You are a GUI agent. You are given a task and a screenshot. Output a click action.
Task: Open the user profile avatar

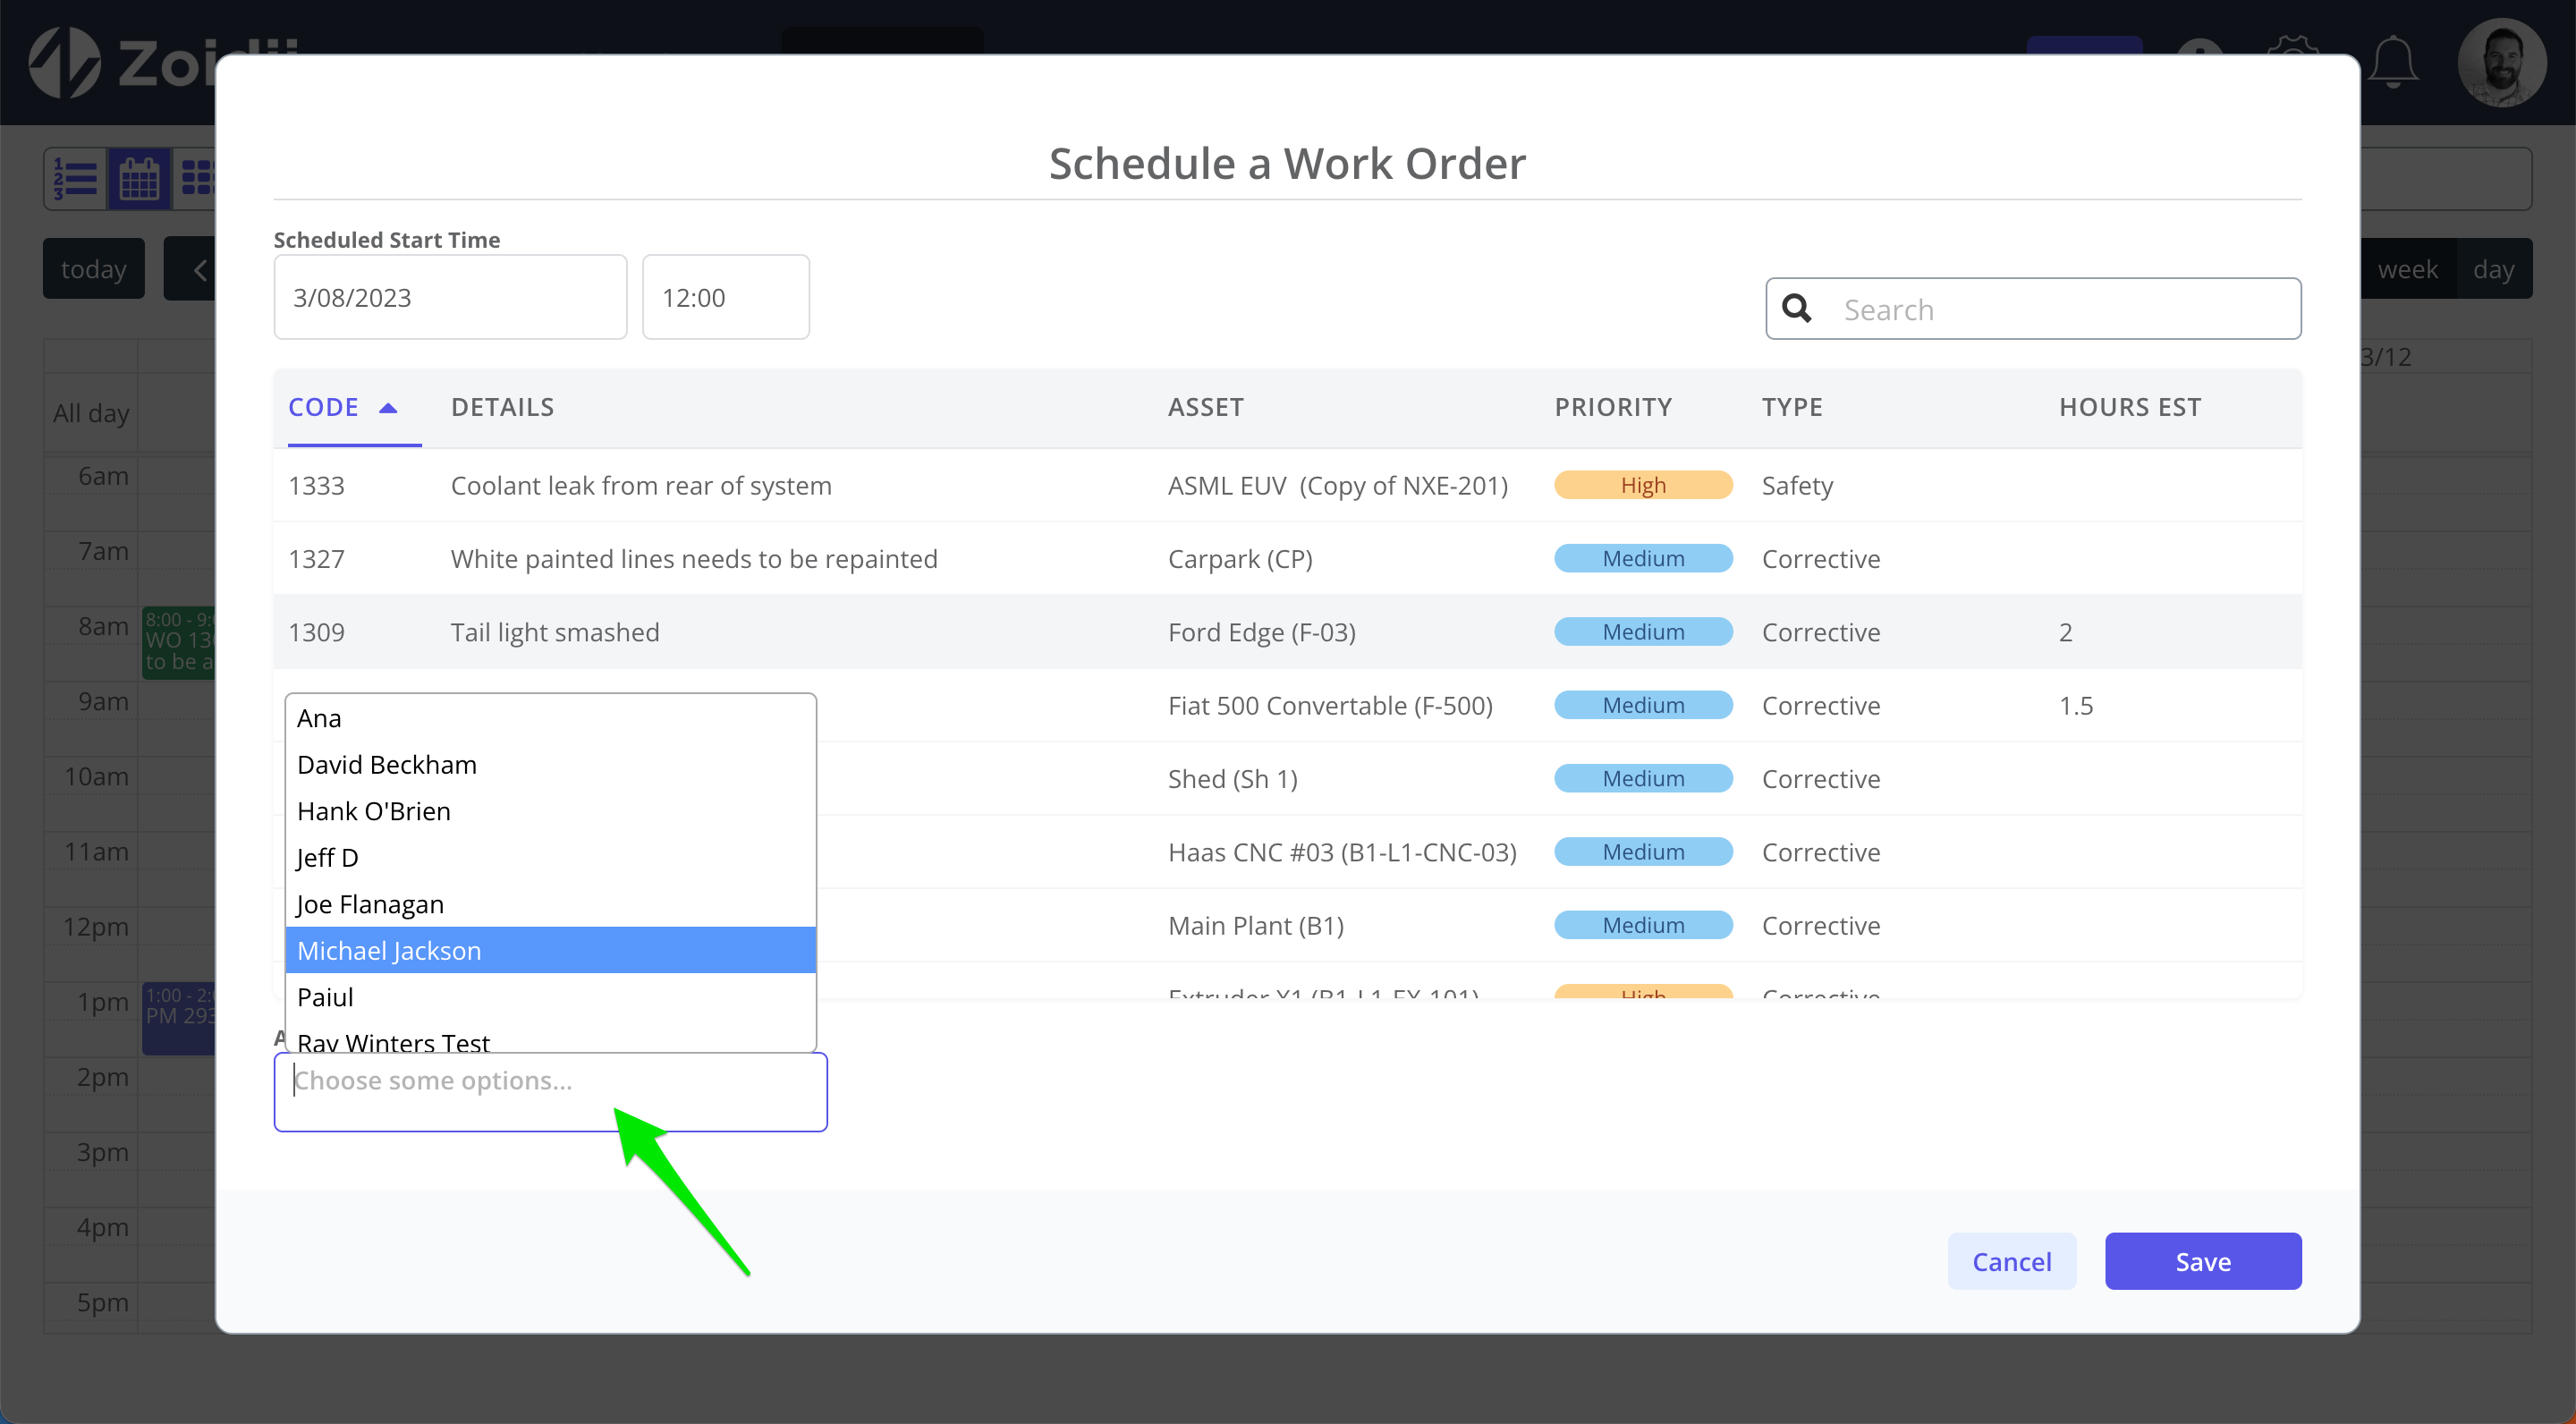(x=2503, y=62)
